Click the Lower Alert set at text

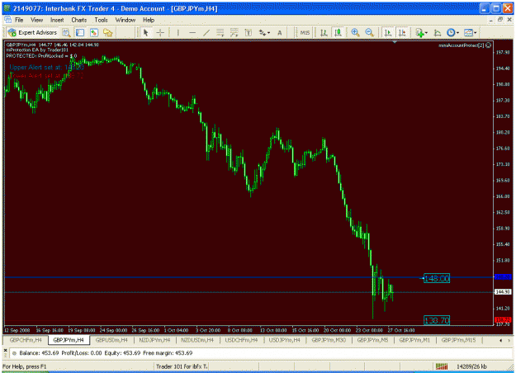46,75
